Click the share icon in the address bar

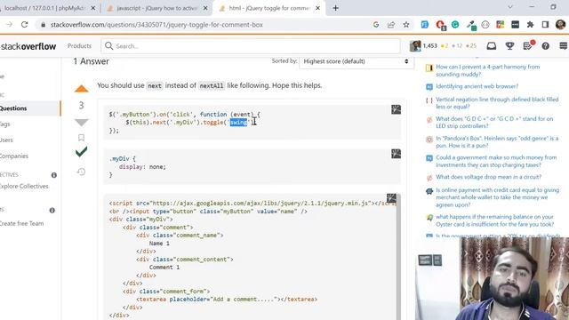click(x=391, y=25)
